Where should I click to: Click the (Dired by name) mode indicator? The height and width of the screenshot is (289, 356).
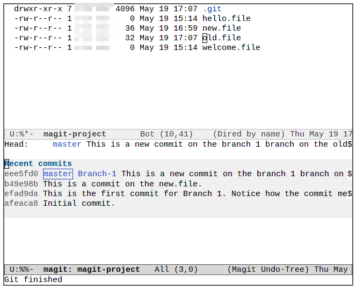click(249, 134)
